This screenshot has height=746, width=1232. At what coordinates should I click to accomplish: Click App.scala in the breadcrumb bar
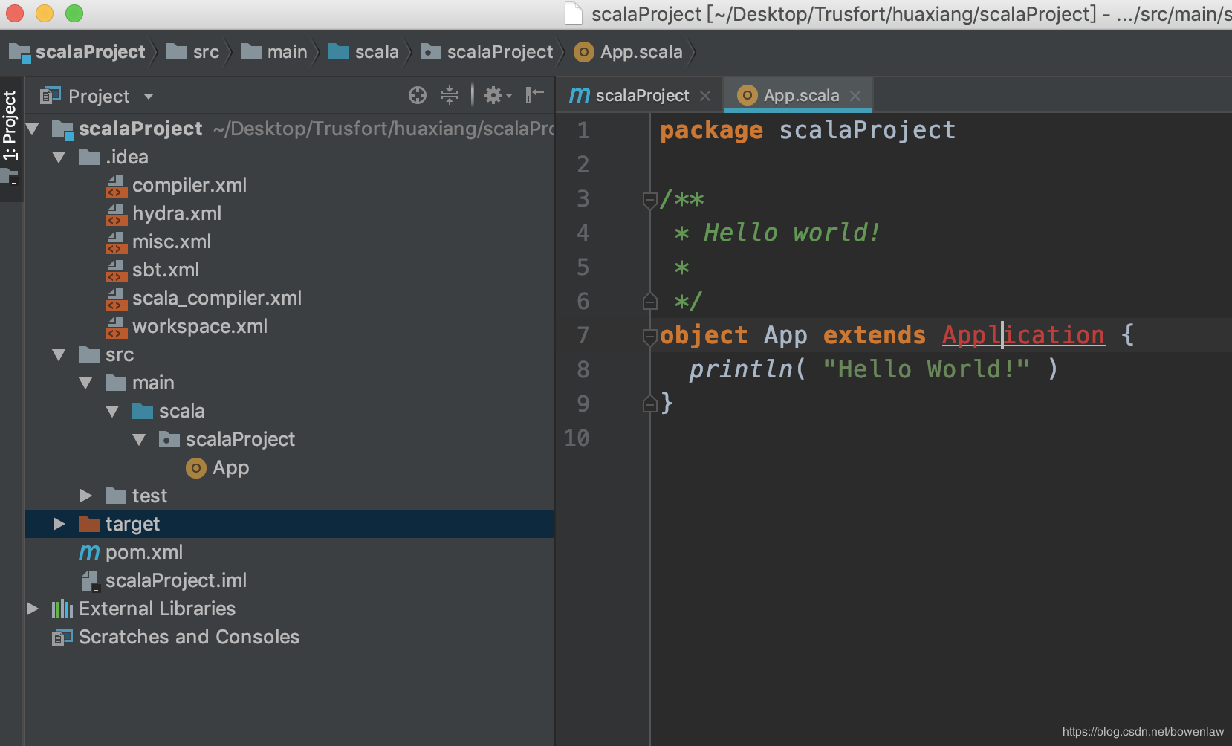[641, 52]
